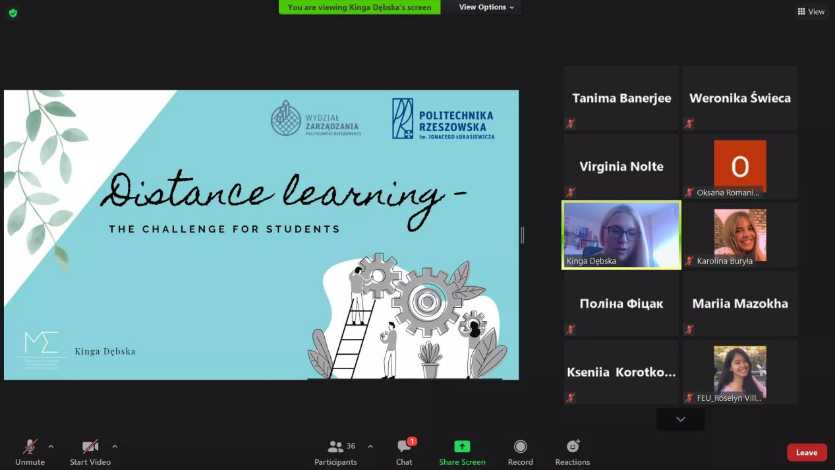835x470 pixels.
Task: Click Oksana's orange avatar tile
Action: pyautogui.click(x=739, y=165)
